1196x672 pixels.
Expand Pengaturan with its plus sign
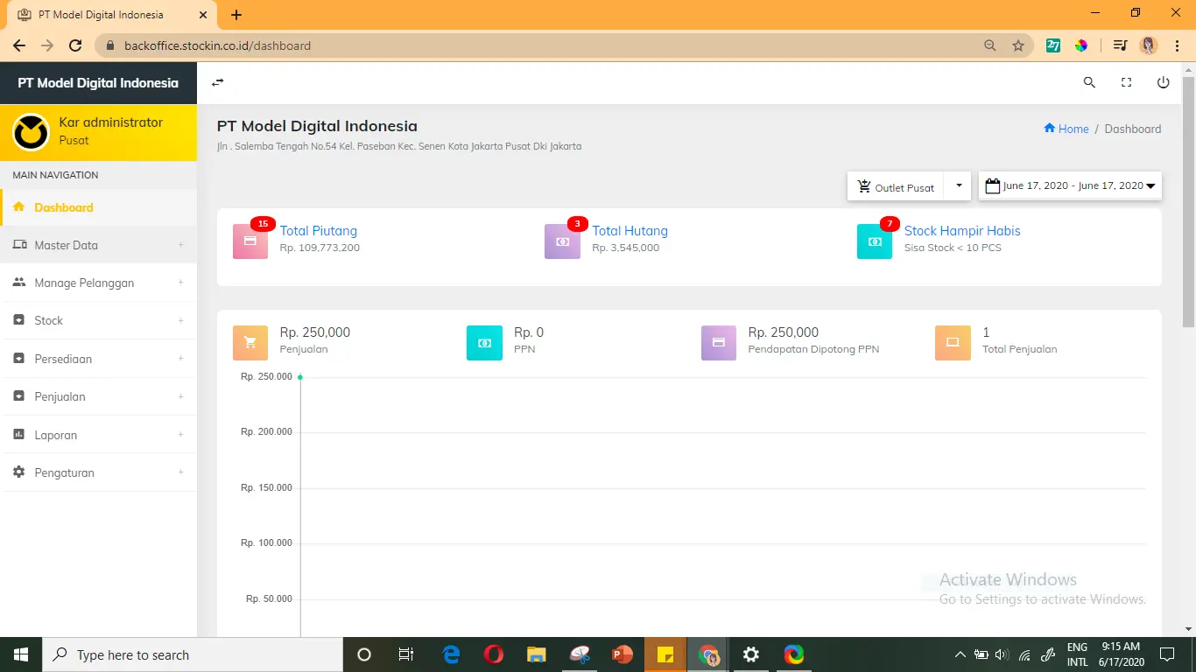181,472
